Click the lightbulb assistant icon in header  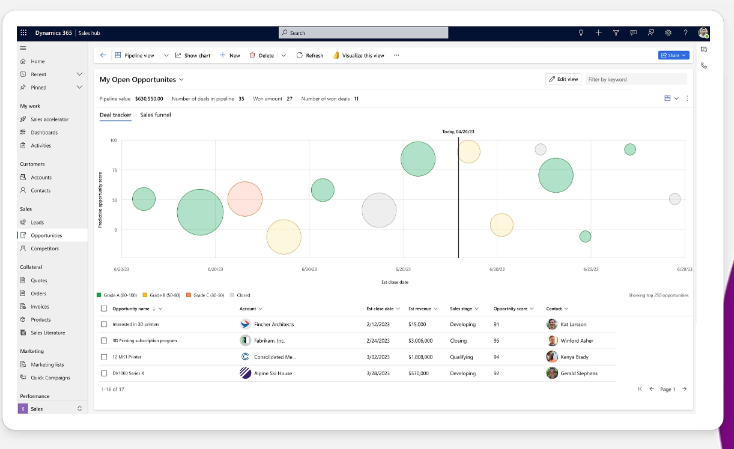pyautogui.click(x=581, y=33)
